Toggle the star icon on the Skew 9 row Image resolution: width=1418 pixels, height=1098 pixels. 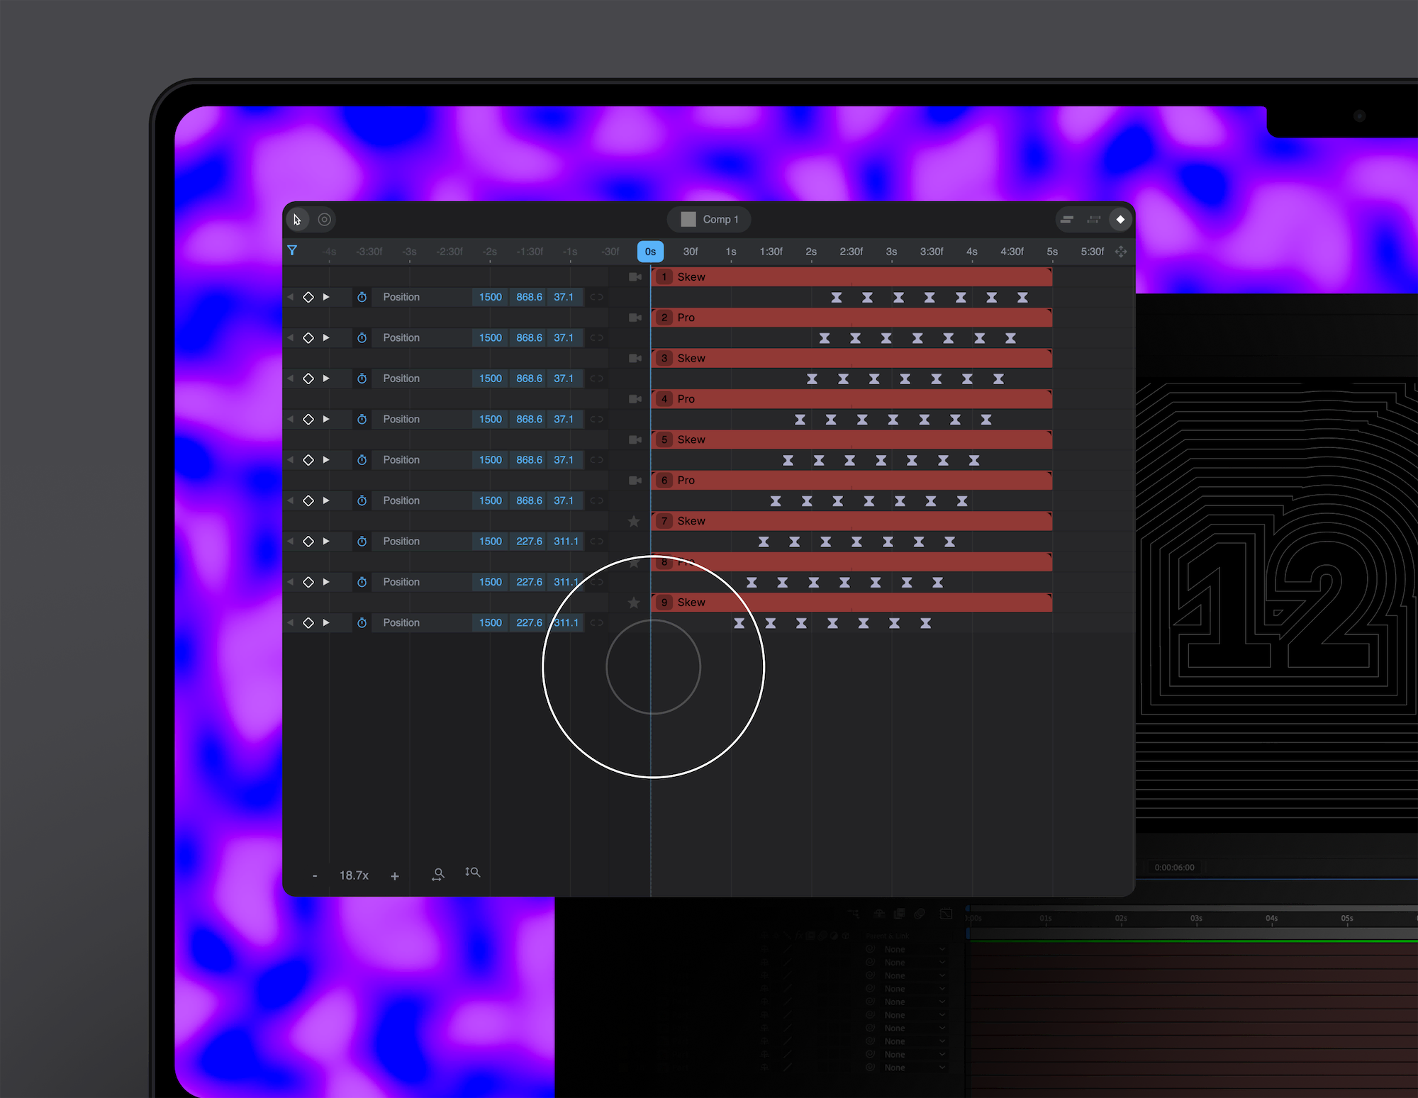[x=634, y=602]
